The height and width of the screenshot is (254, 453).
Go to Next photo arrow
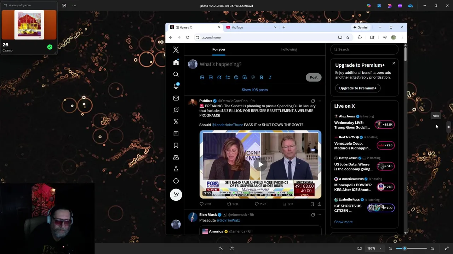448,127
